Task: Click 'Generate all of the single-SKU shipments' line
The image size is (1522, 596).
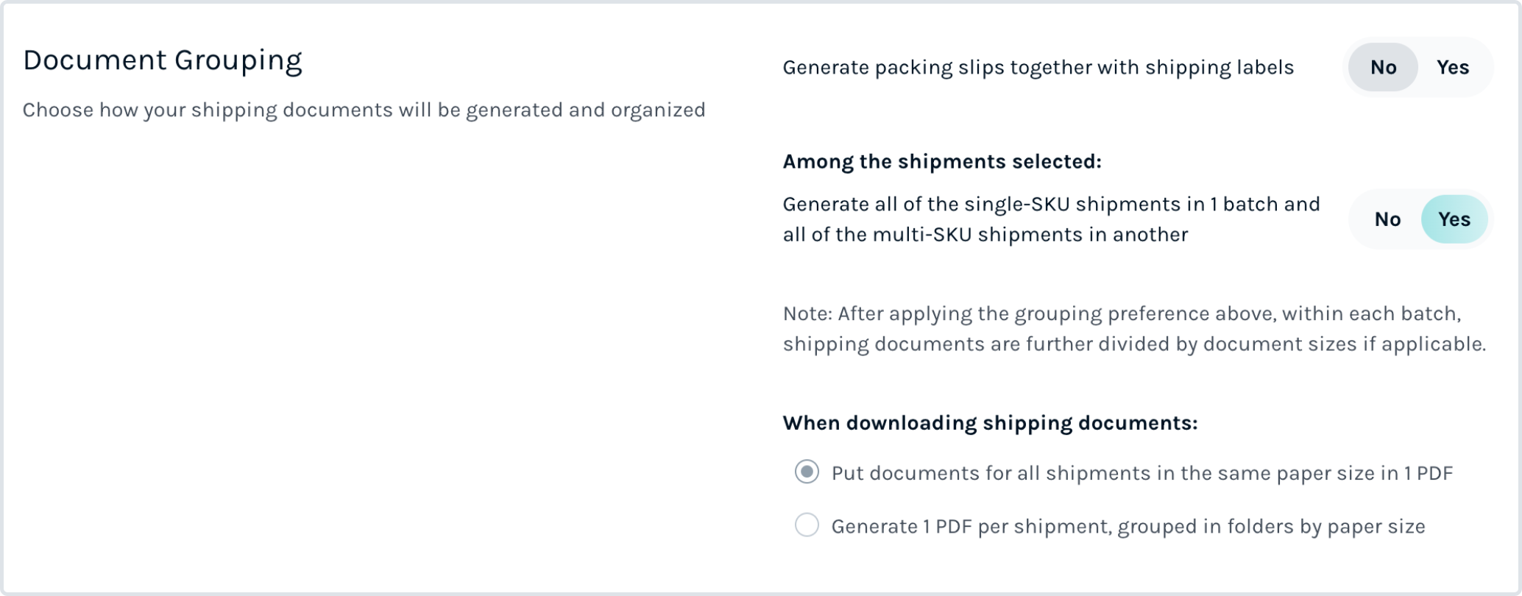Action: tap(1051, 205)
